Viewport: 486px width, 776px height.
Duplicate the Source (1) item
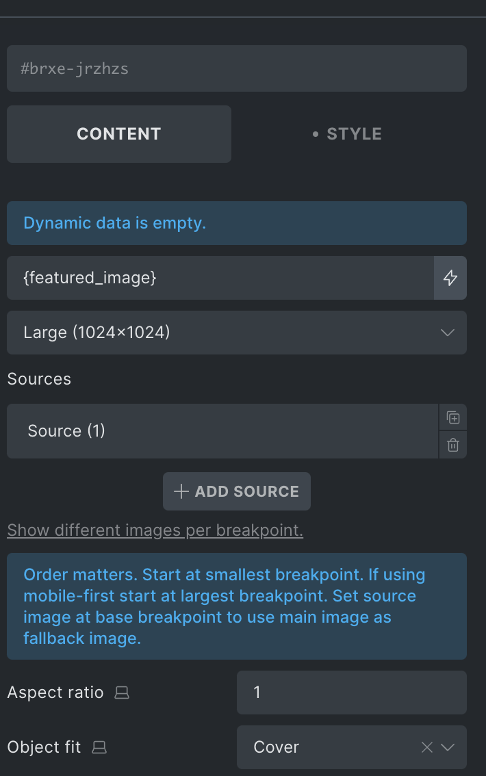click(x=453, y=417)
